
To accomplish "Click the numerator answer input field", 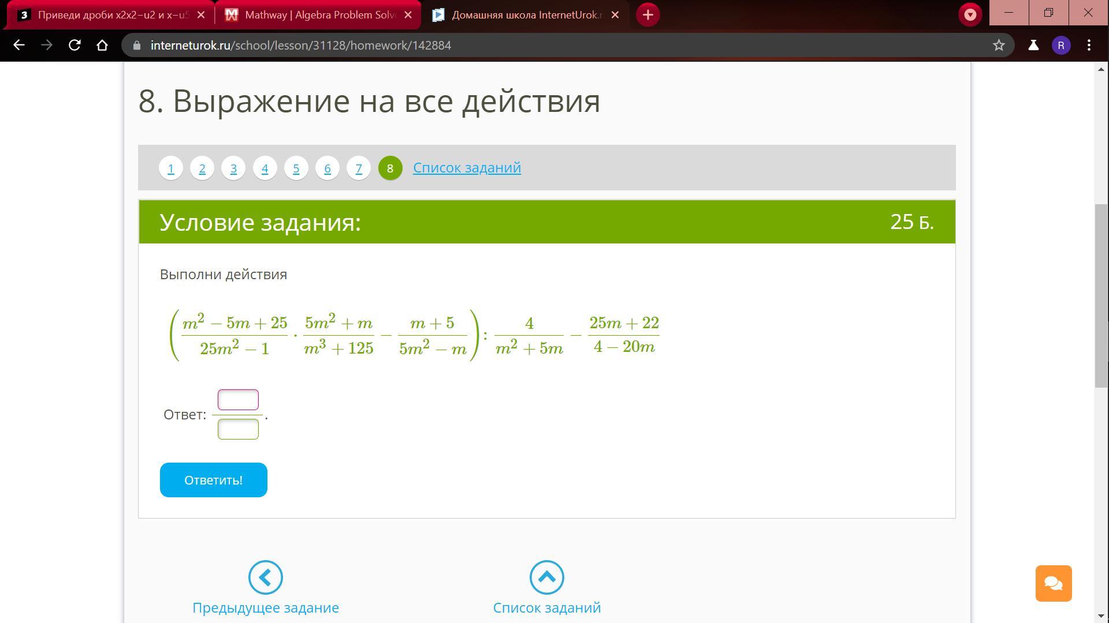I will (x=238, y=400).
